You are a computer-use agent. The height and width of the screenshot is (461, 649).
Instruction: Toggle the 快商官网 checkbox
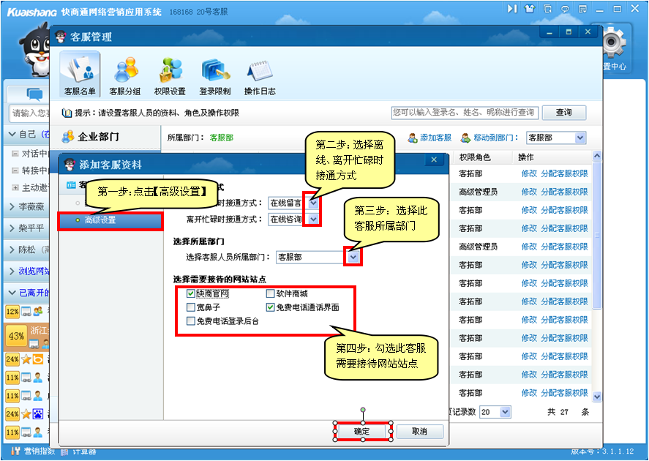click(x=191, y=294)
